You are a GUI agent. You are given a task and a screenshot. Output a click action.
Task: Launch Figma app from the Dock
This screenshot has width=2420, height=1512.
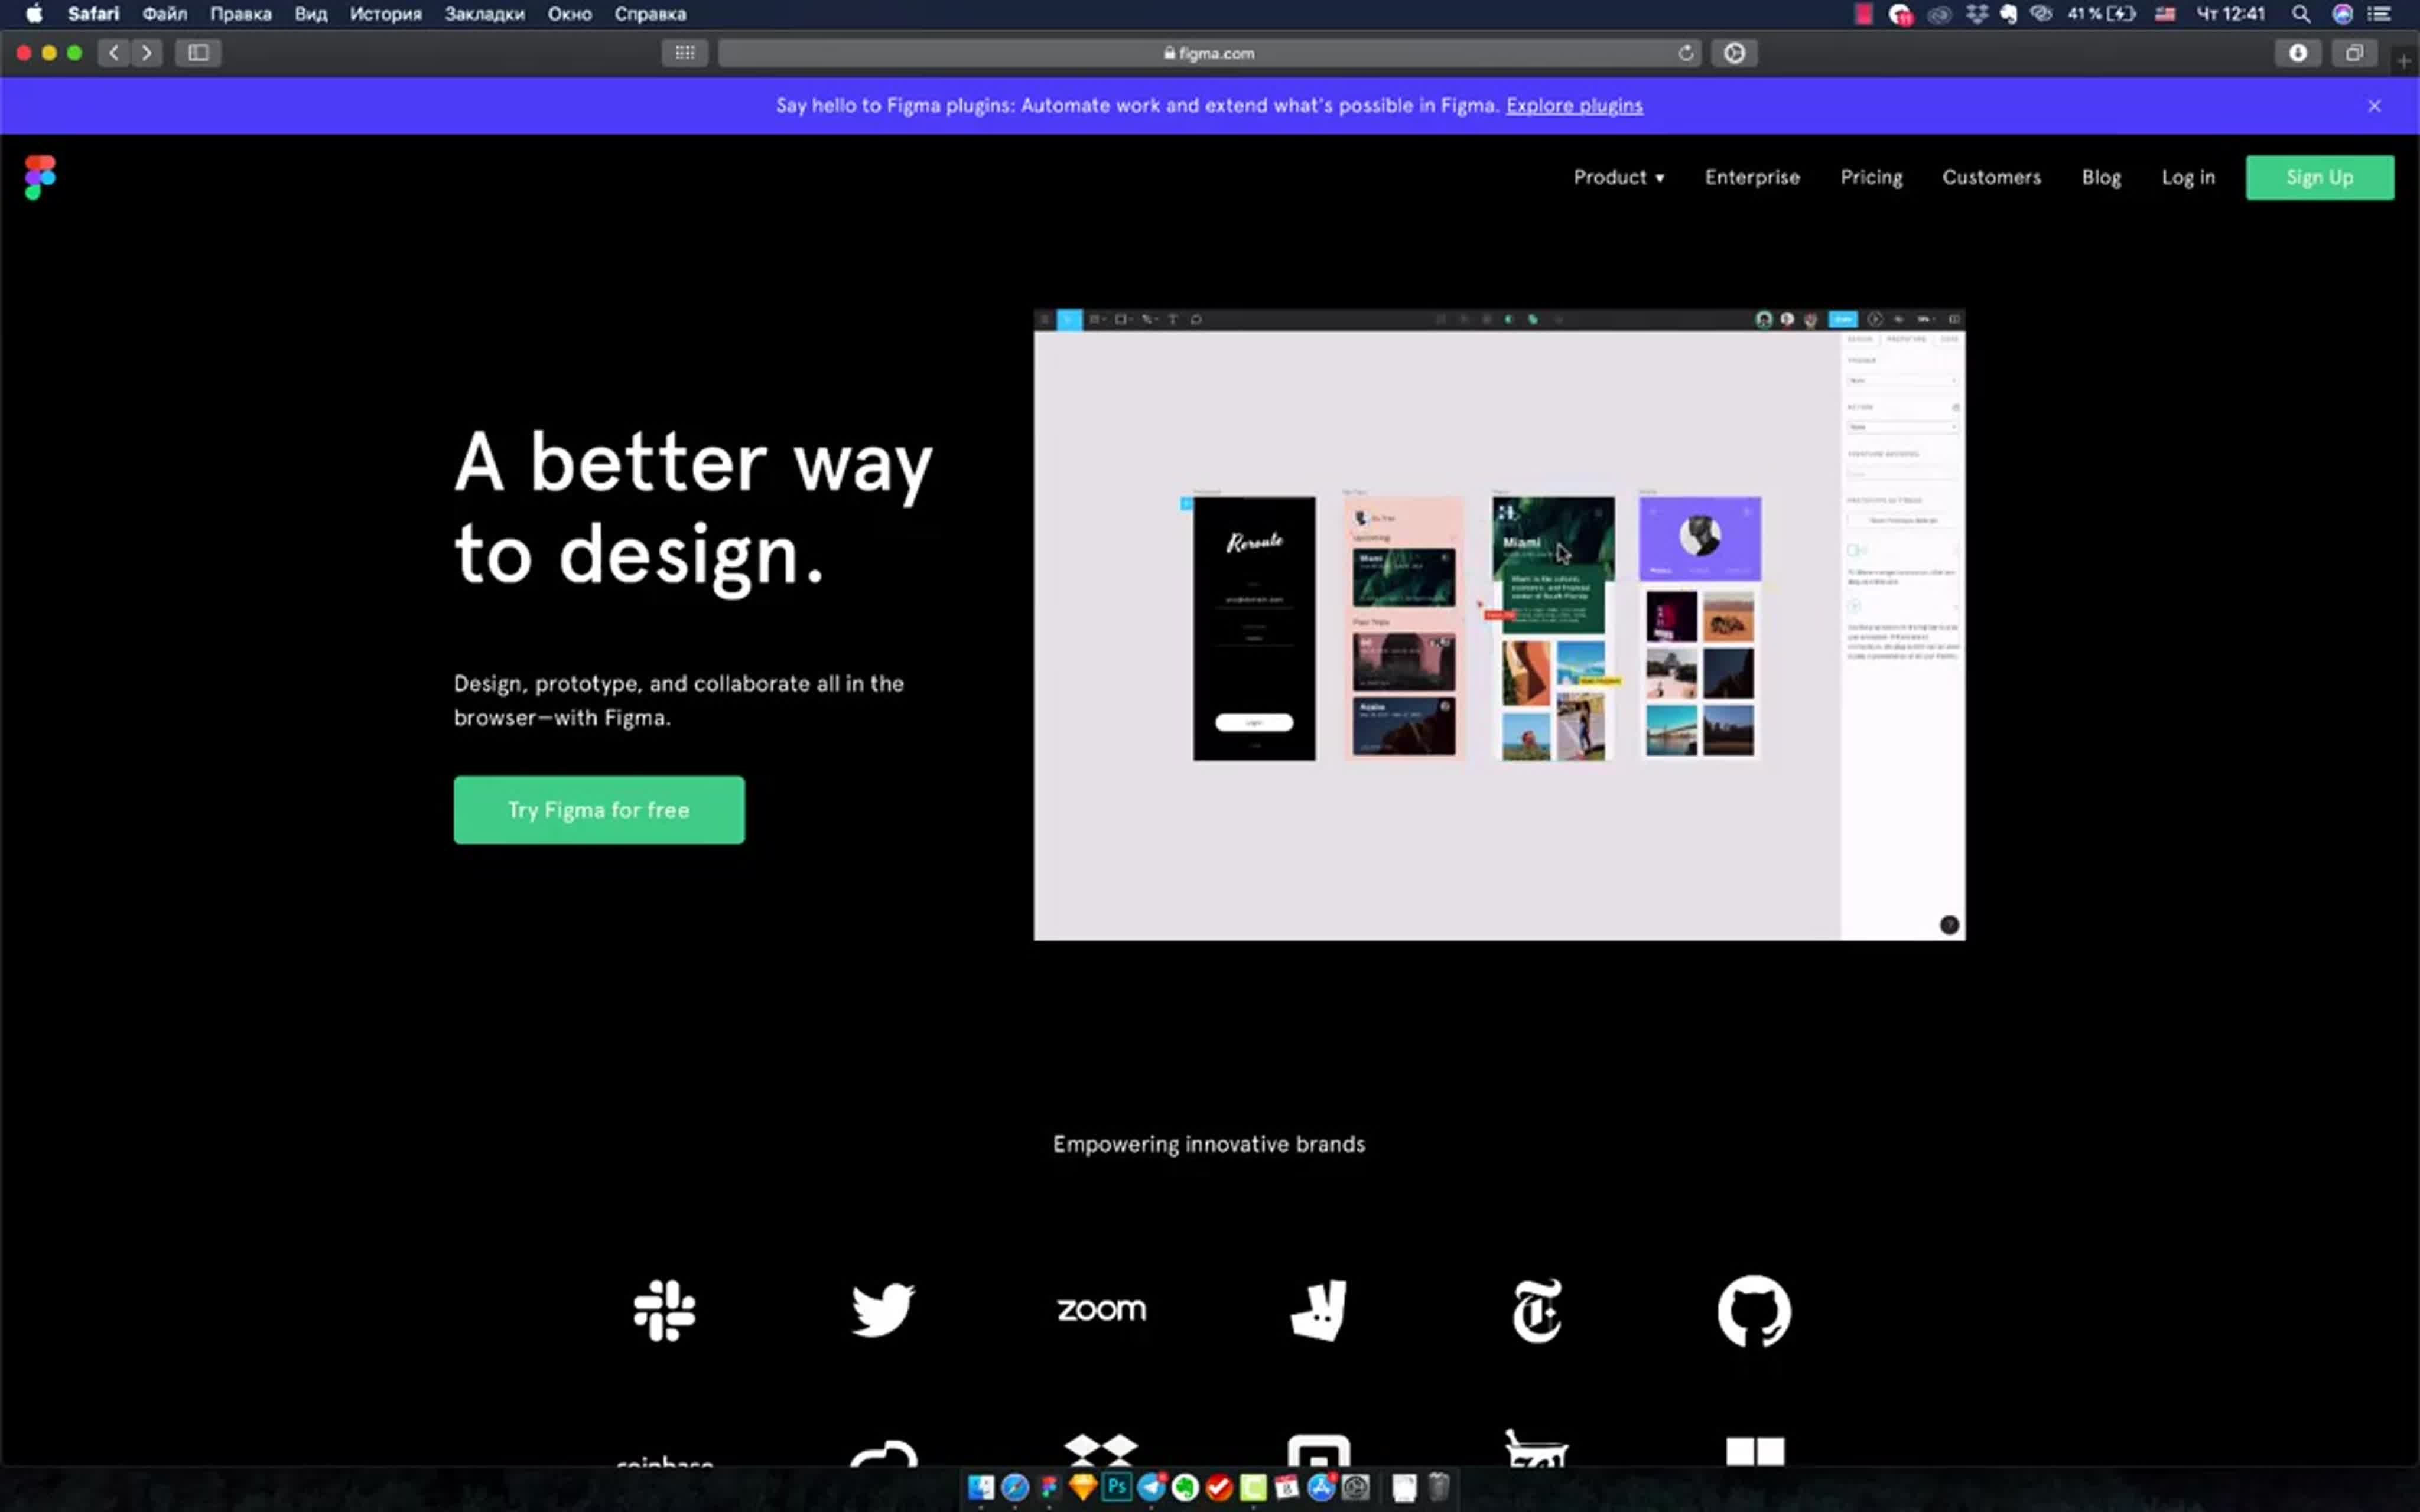tap(1048, 1488)
